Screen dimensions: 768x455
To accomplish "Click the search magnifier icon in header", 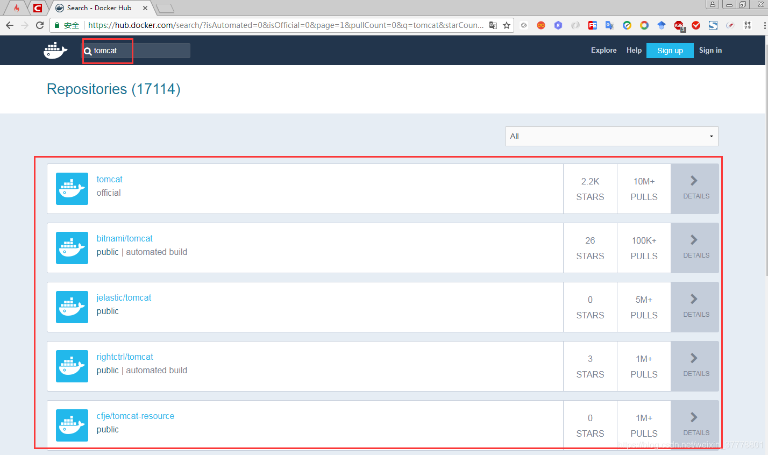I will (88, 52).
